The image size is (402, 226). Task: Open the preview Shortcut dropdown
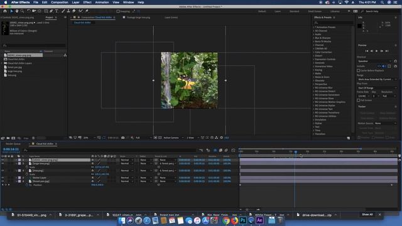tap(374, 62)
